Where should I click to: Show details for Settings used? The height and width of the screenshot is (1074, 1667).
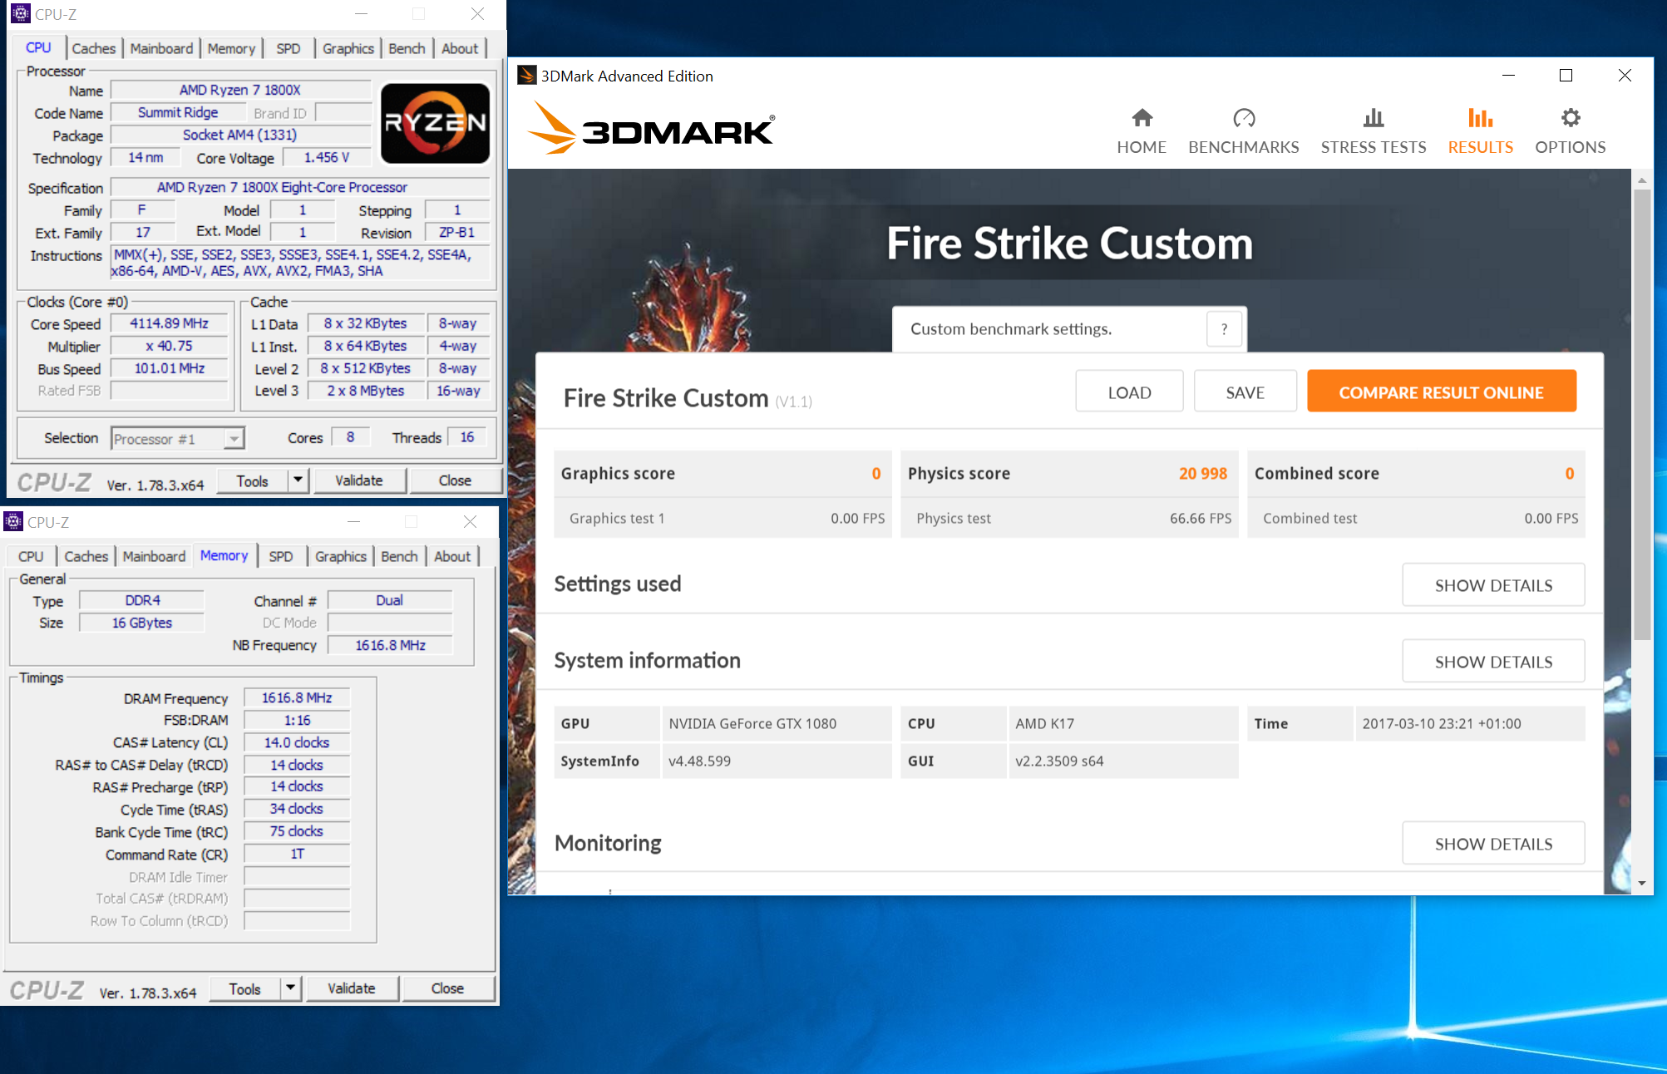(x=1493, y=585)
